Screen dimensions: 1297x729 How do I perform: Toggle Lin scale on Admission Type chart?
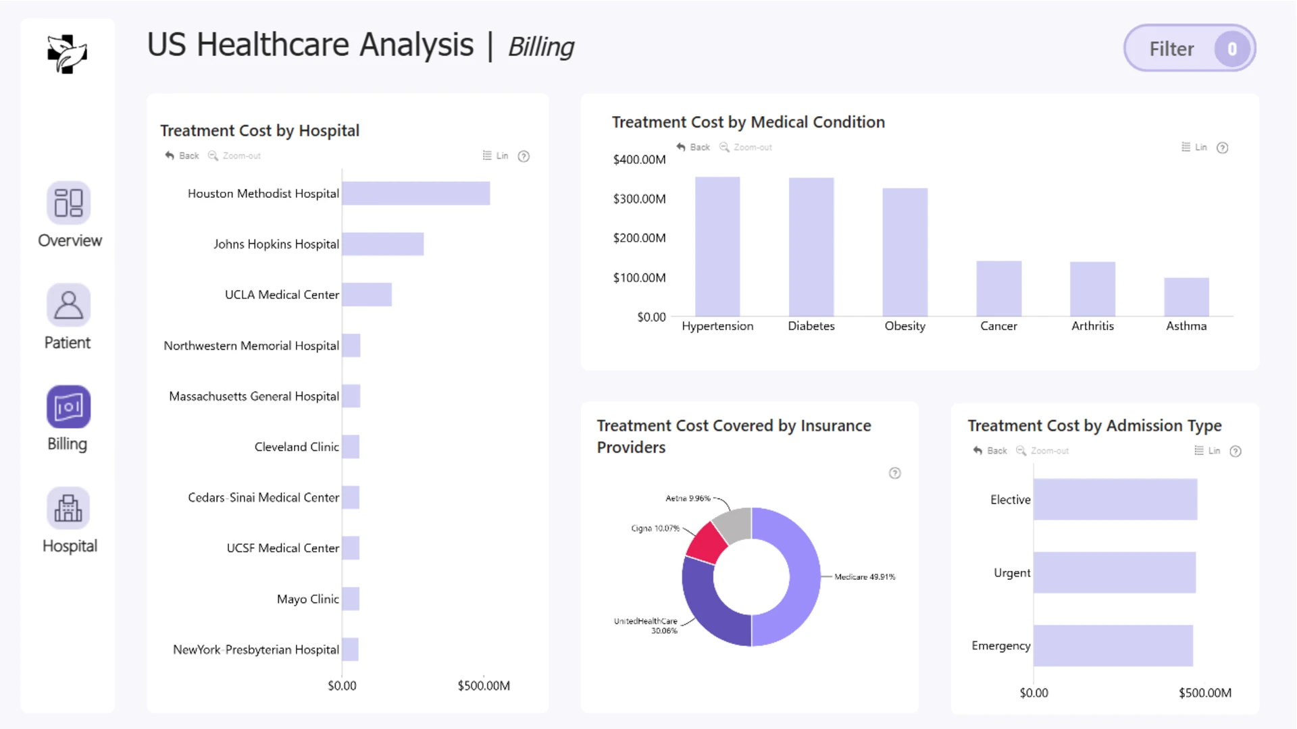click(1207, 451)
